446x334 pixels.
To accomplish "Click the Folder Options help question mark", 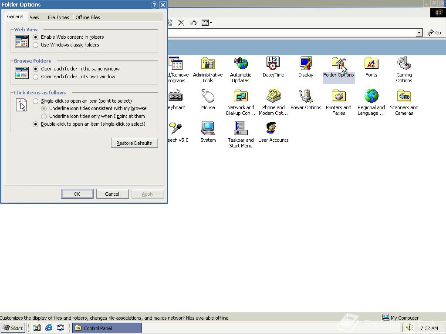I will 154,5.
